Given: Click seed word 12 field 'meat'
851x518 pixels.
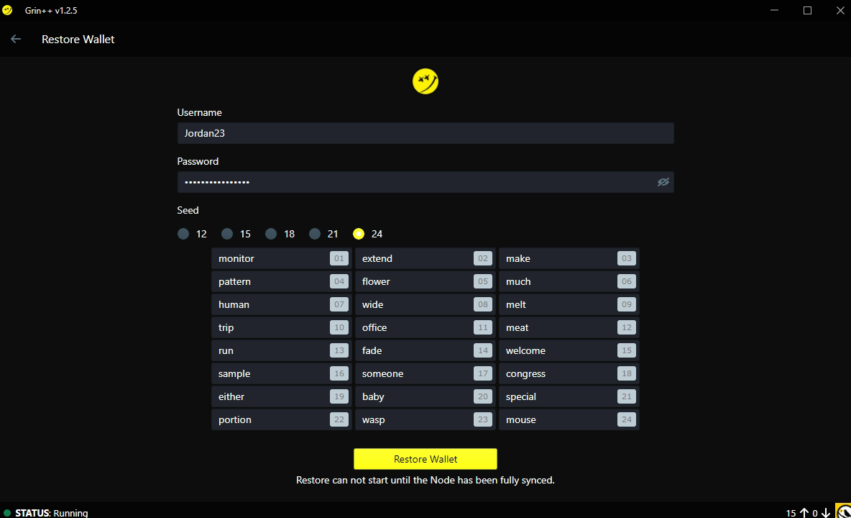Looking at the screenshot, I should [x=569, y=327].
